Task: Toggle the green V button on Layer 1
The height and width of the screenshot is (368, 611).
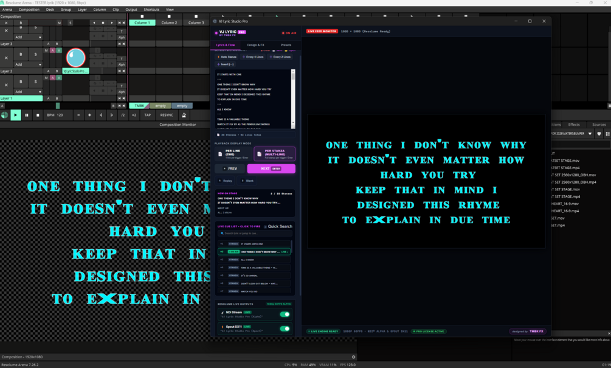Action: click(59, 78)
